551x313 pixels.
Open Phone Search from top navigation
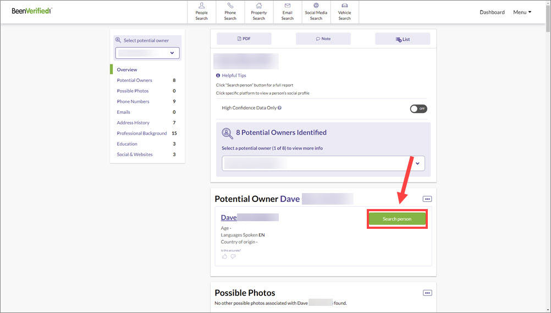[x=230, y=12]
